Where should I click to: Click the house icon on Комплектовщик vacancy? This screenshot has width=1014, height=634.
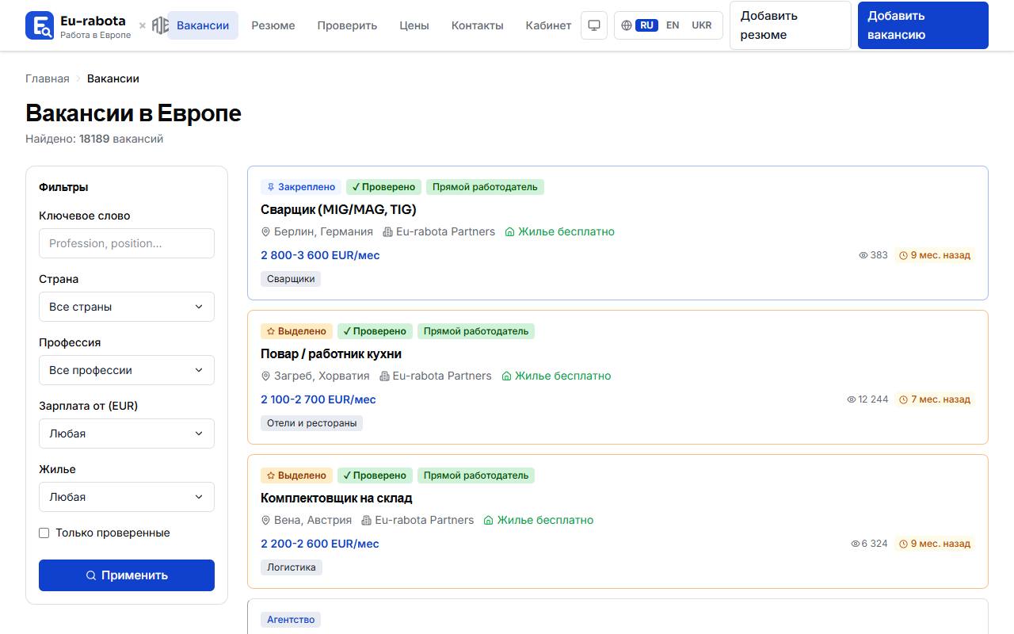coord(489,521)
